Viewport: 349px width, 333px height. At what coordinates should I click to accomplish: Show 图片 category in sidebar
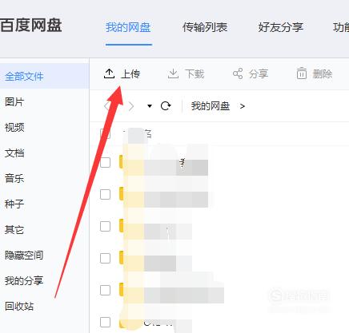tap(14, 102)
